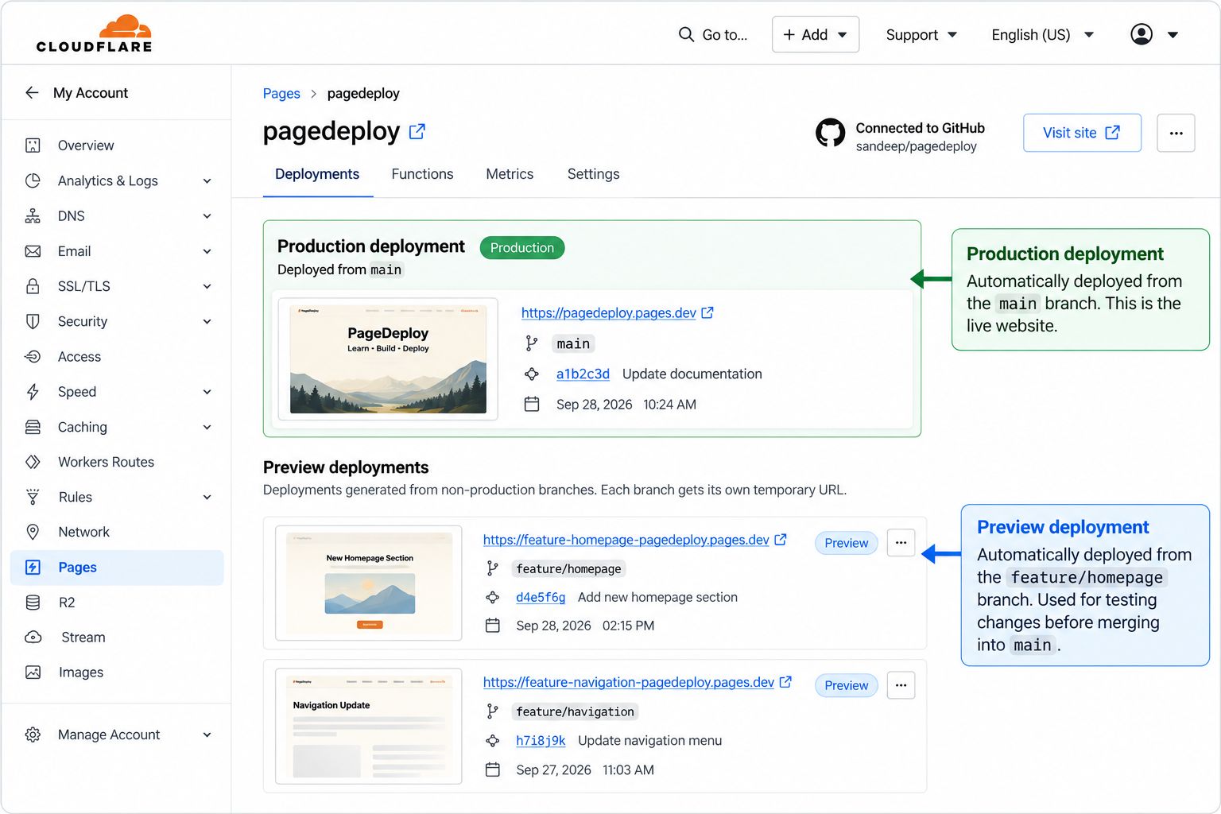Click the PageDeploy production thumbnail
Image resolution: width=1221 pixels, height=814 pixels.
point(388,359)
